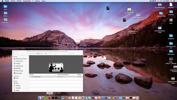Open the Apple menu
The image size is (177, 100).
pyautogui.click(x=2, y=1)
